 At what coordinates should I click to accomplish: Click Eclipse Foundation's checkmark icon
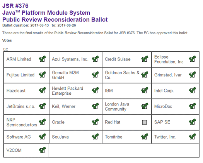(193, 59)
